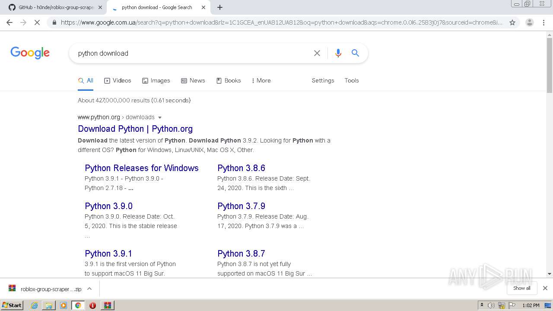Expand the python.org result options arrow
Screen dimensions: 553x311
tap(160, 117)
